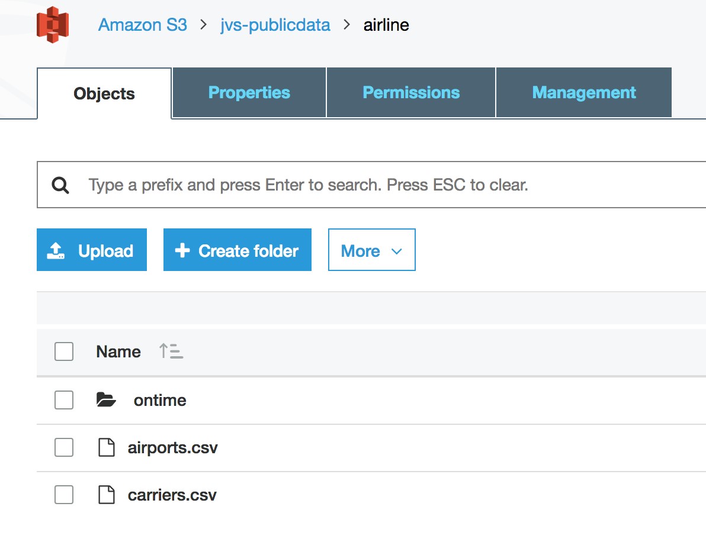The width and height of the screenshot is (706, 542).
Task: Tick the carriers.csv checkbox
Action: (x=64, y=495)
